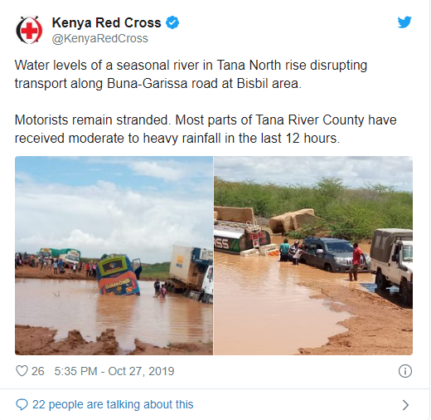Open the 5:35 PM - Oct 27, 2019 timestamp
Image resolution: width=431 pixels, height=420 pixels.
[x=114, y=371]
